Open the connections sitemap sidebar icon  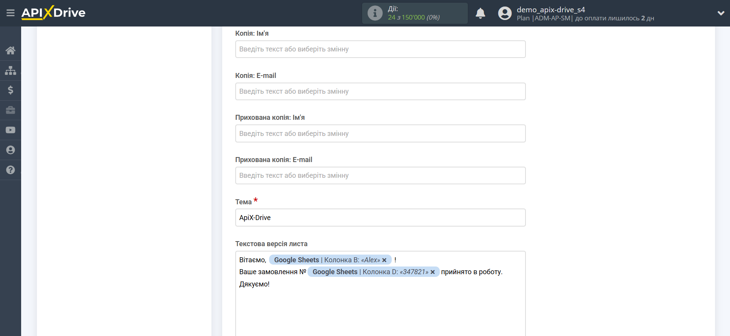click(x=10, y=70)
